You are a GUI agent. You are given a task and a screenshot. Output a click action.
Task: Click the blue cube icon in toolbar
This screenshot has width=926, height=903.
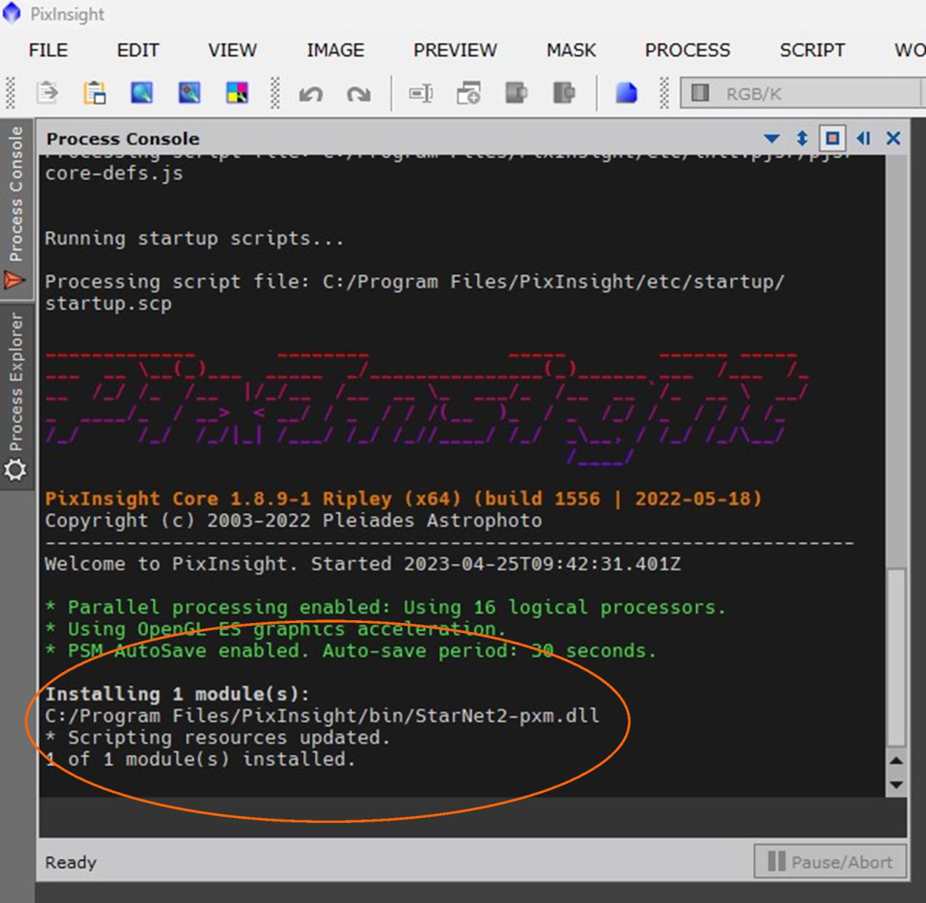[x=626, y=93]
